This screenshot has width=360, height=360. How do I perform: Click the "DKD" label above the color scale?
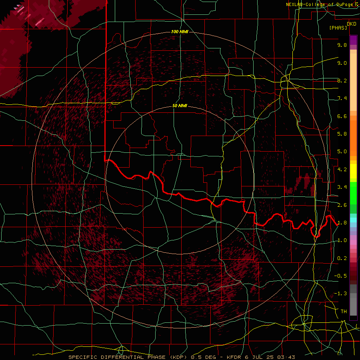[x=352, y=24]
